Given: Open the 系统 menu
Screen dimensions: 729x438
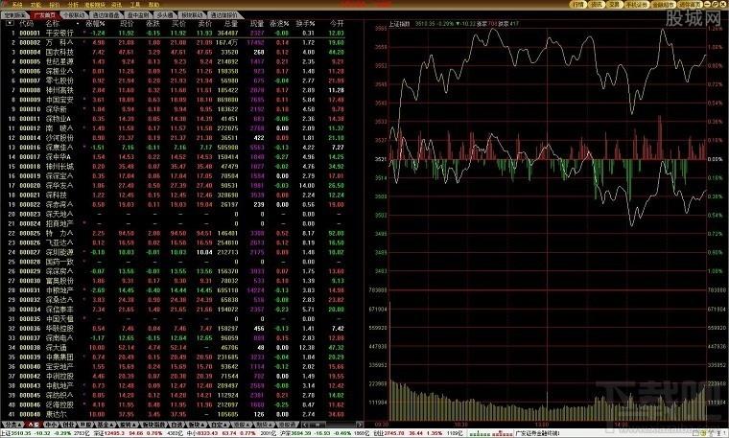Looking at the screenshot, I should [x=16, y=4].
